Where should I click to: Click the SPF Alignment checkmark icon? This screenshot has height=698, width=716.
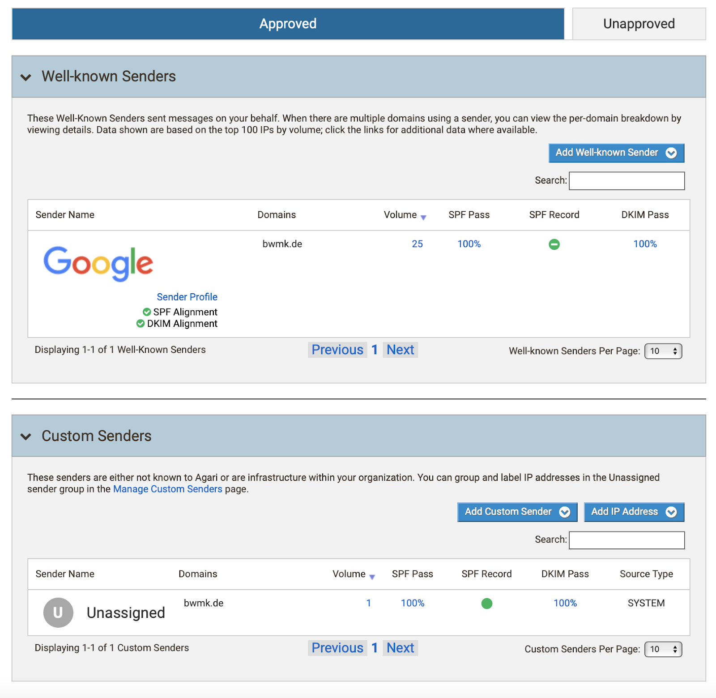(x=147, y=312)
